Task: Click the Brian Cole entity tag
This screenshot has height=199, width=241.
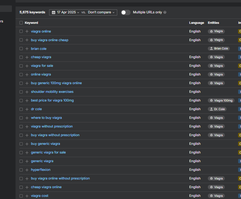Action: [x=219, y=49]
